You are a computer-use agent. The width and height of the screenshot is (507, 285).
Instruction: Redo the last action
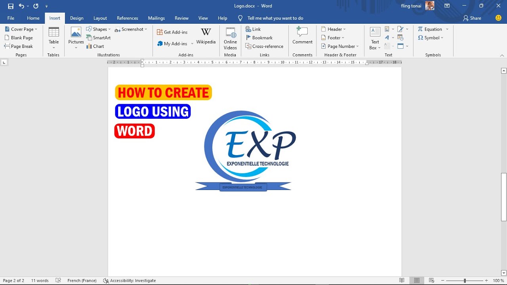pos(36,6)
